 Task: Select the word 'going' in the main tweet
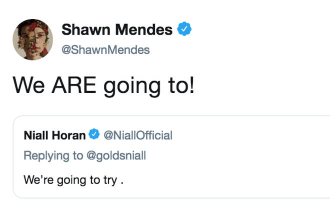click(132, 86)
